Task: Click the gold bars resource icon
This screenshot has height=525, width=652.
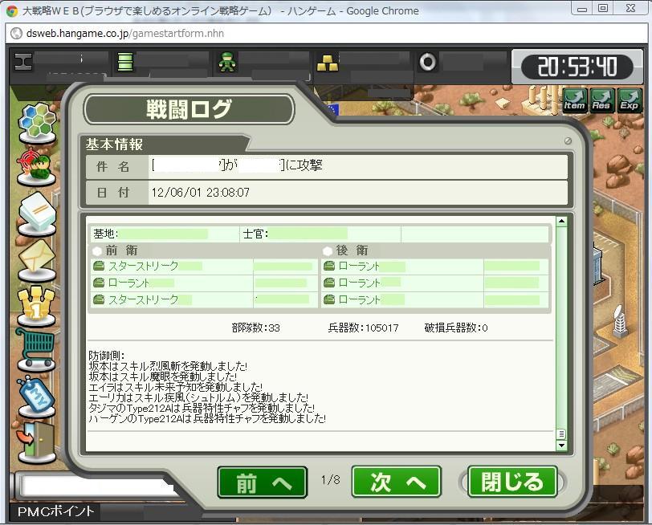Action: click(x=328, y=63)
